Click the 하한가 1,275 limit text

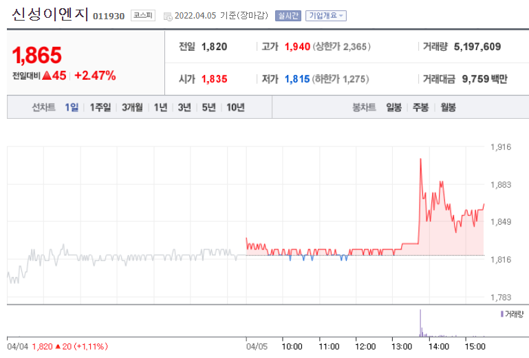coord(341,79)
